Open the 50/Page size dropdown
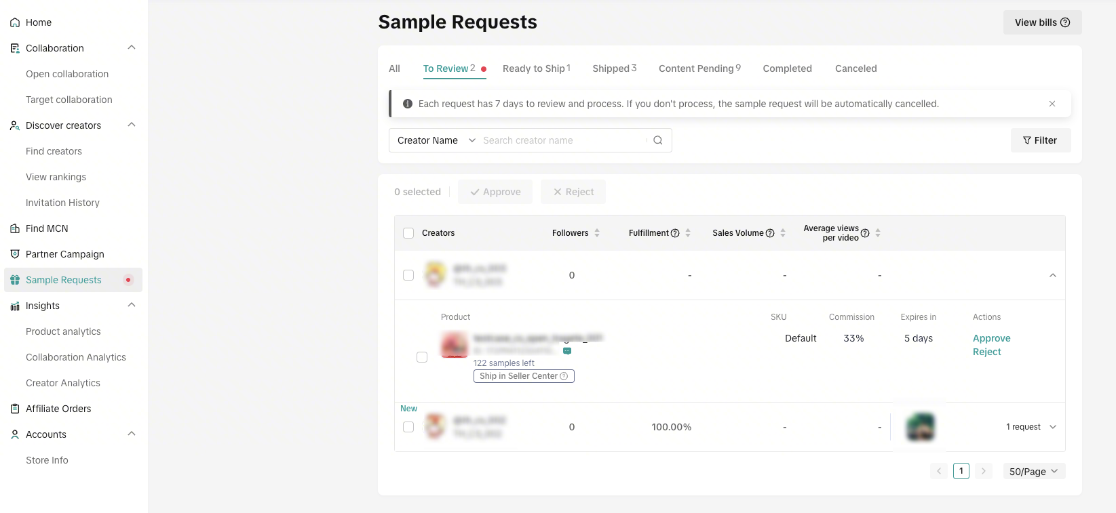Image resolution: width=1116 pixels, height=513 pixels. (x=1033, y=471)
